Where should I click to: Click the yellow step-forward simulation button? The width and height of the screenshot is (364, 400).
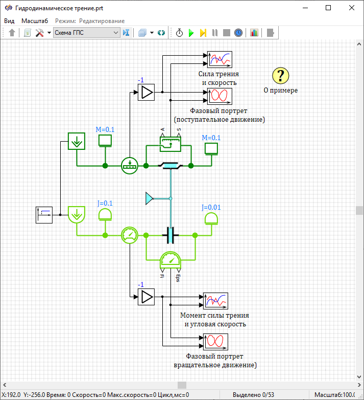203,33
